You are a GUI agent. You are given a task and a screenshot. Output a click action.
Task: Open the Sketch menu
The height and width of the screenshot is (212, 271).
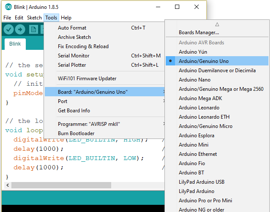coord(34,18)
